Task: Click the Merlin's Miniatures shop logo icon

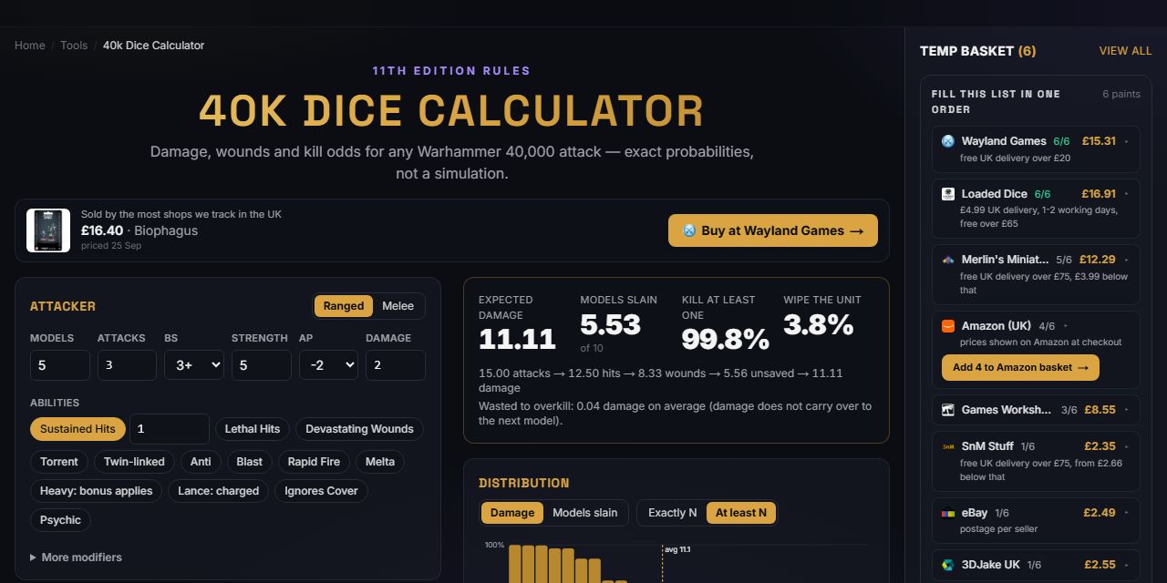Action: click(948, 260)
